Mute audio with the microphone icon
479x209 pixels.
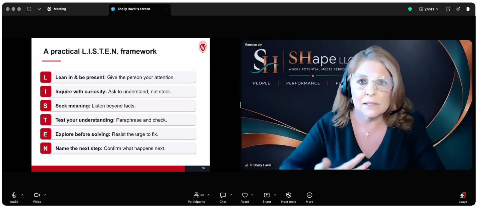coord(14,195)
